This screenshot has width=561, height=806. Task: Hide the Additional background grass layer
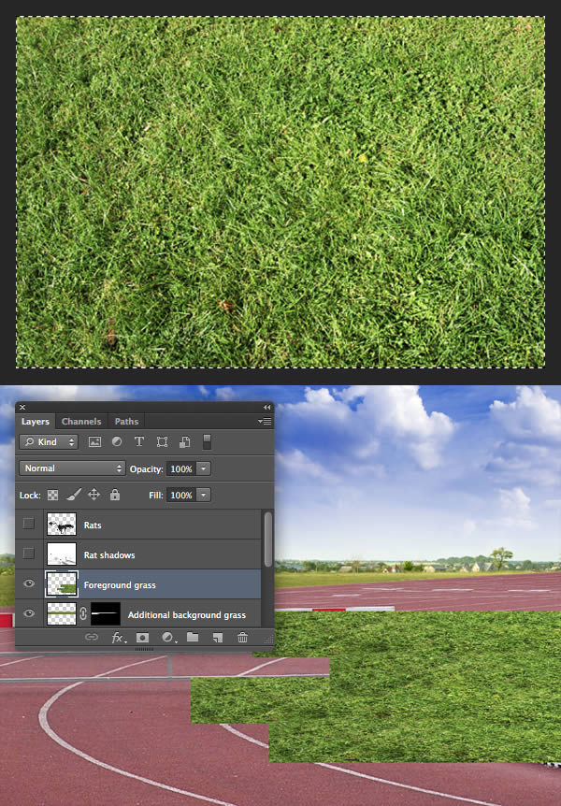(29, 613)
